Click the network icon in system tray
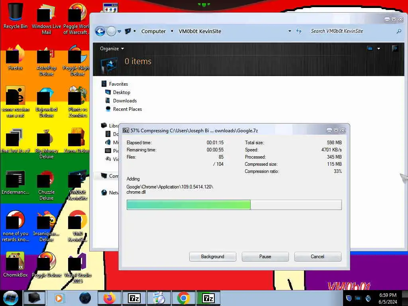Viewport: 408px width, 306px height. click(358, 298)
